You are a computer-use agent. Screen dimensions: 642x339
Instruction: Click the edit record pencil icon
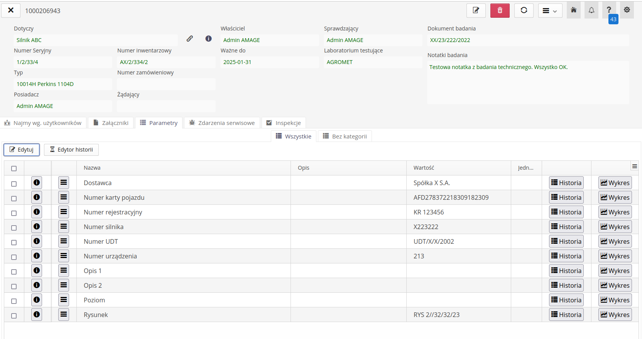coord(476,10)
